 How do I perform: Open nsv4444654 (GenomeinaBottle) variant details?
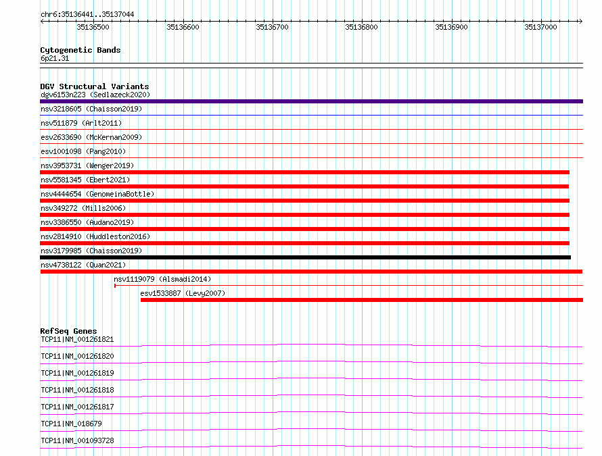(97, 194)
